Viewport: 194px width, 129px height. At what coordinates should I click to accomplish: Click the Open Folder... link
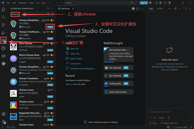77,58
